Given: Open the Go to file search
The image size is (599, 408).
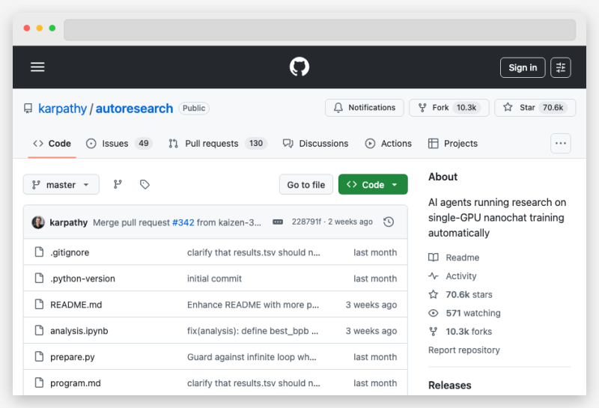Looking at the screenshot, I should pos(306,185).
